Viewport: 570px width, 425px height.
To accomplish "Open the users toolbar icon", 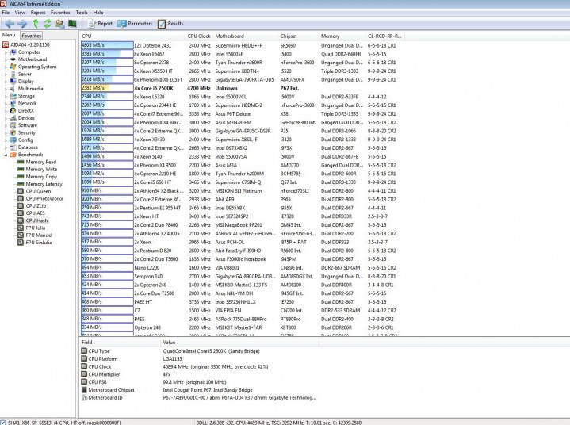I will coord(60,24).
